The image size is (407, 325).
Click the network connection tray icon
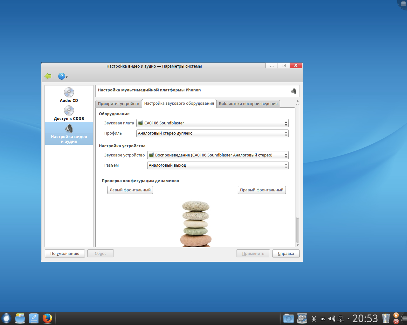click(x=341, y=319)
